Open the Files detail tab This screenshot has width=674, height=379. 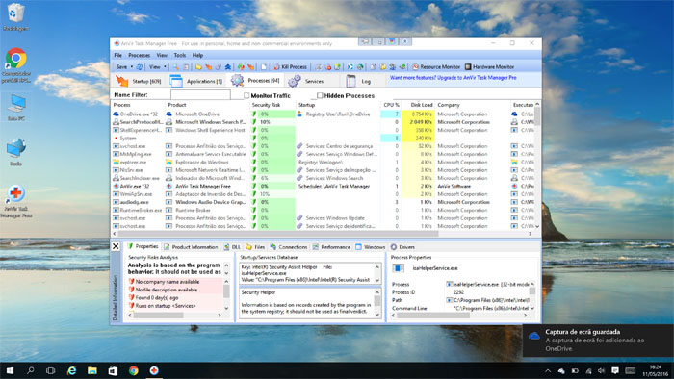click(255, 247)
